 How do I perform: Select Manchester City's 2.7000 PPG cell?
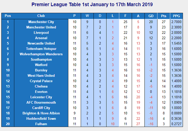click(176, 22)
